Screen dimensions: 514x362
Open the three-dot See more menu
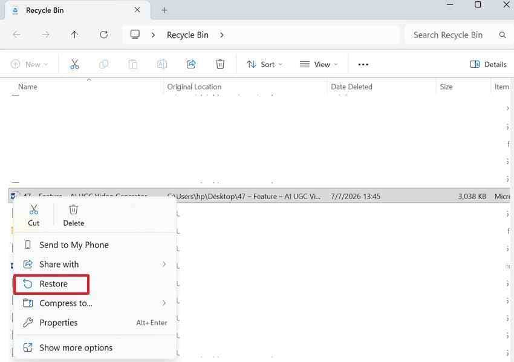click(363, 64)
